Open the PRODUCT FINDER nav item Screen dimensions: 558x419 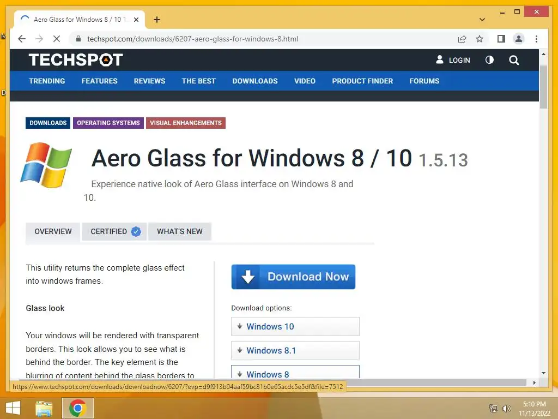pyautogui.click(x=362, y=81)
